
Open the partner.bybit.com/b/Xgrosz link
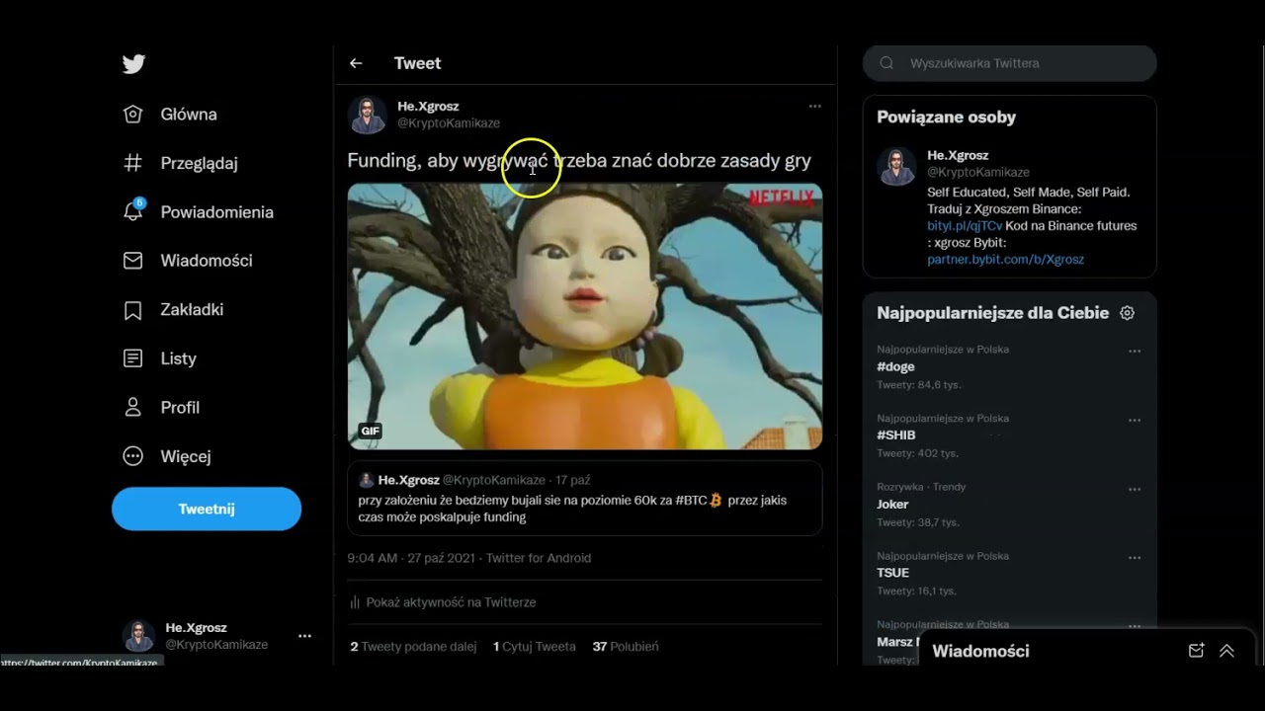coord(1005,259)
